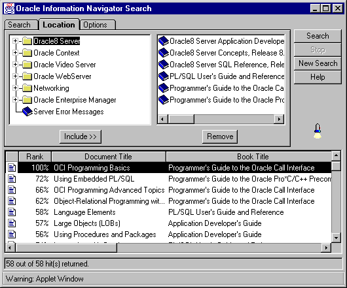This screenshot has width=347, height=288.
Task: Open the Options tab
Action: tap(98, 25)
